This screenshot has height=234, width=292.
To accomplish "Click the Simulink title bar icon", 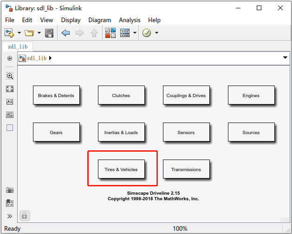I will (9, 8).
